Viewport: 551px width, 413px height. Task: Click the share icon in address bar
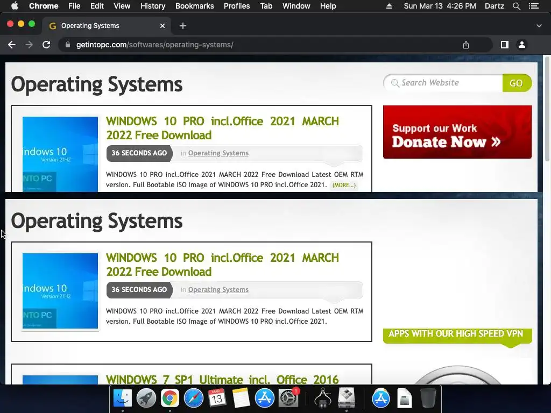click(465, 45)
